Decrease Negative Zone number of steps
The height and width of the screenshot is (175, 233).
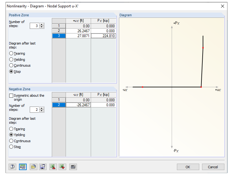point(42,111)
